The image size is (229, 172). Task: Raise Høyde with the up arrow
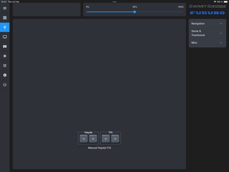[93, 139]
